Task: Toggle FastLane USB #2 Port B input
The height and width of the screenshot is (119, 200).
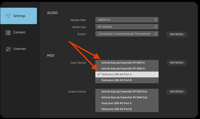Action: pos(127,80)
